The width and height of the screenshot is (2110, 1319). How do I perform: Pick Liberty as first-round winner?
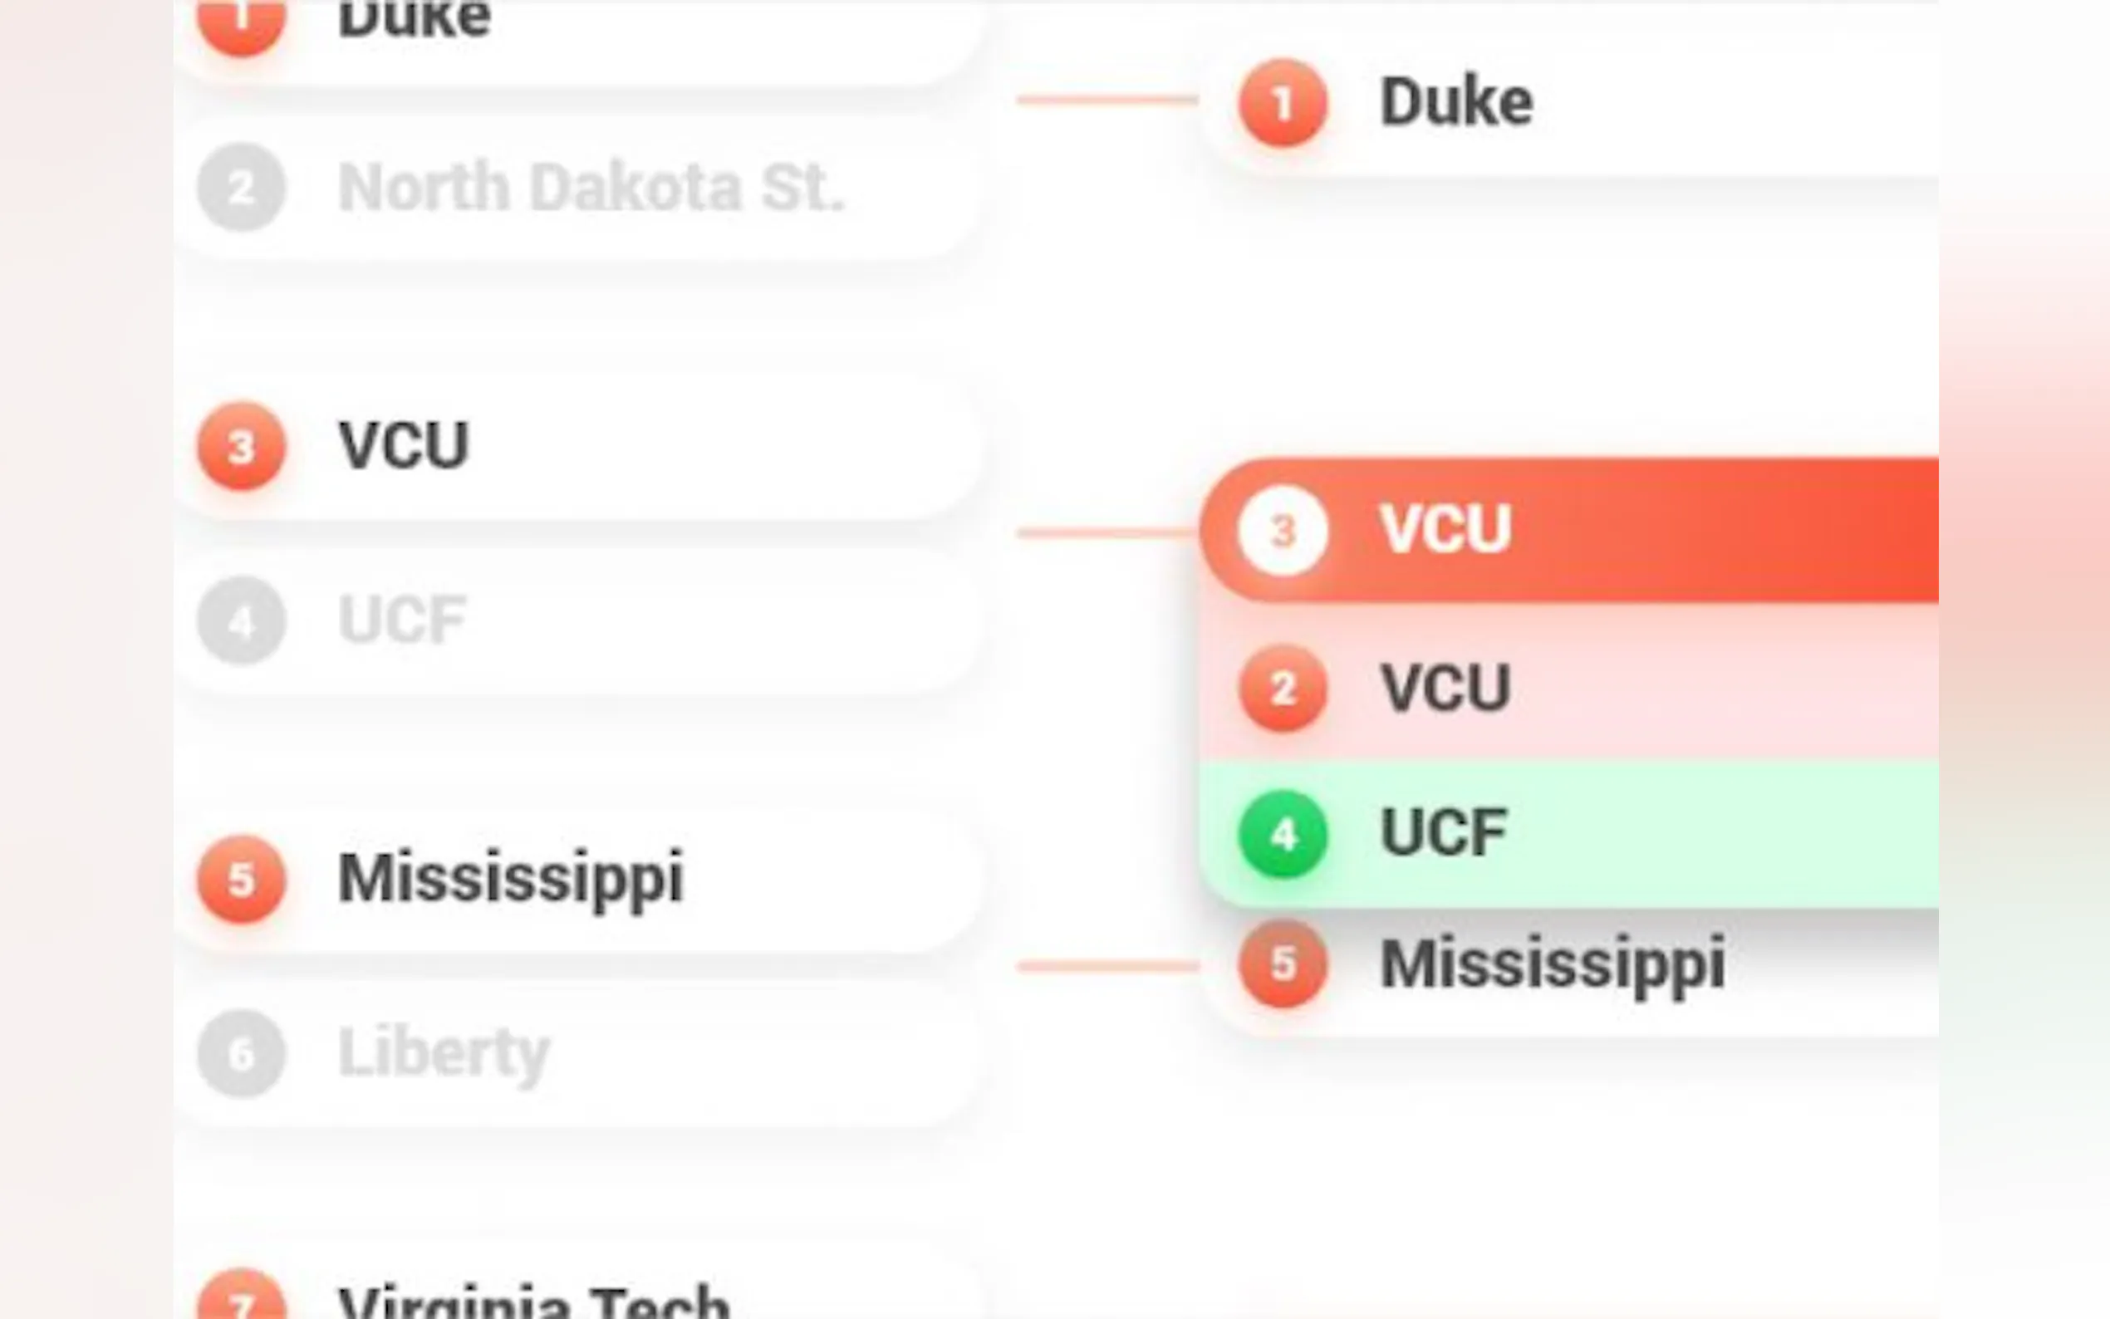(444, 1054)
